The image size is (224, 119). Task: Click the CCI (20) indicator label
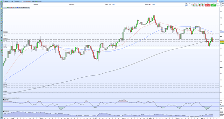[6, 99]
